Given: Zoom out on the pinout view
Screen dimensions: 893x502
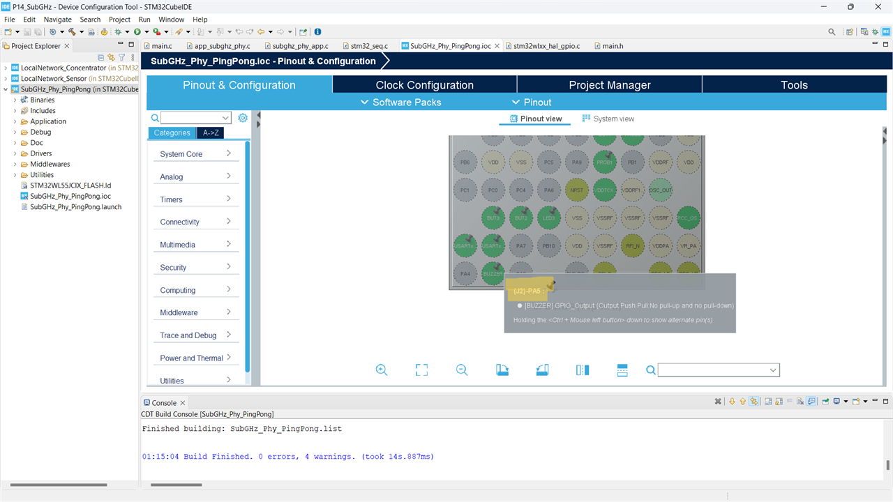Looking at the screenshot, I should (x=462, y=370).
